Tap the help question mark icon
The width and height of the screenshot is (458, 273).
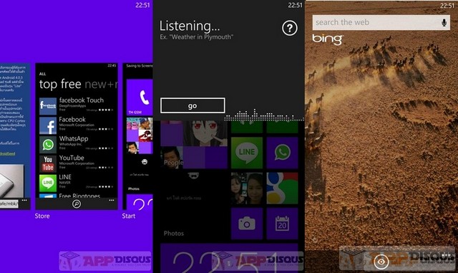click(289, 28)
